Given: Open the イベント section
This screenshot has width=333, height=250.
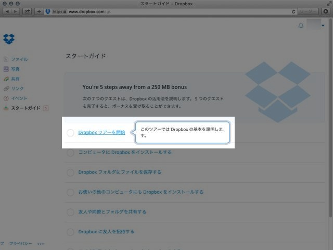Looking at the screenshot, I should (19, 98).
